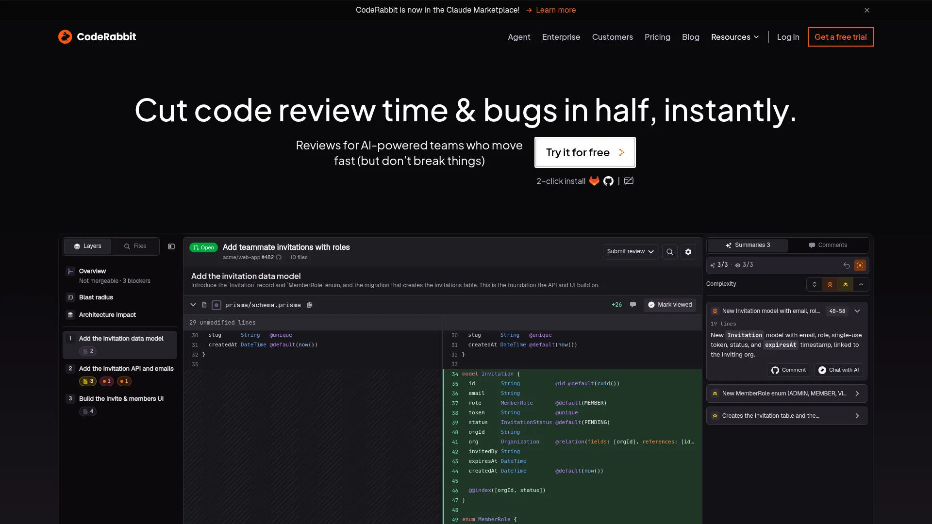Open the settings gear in the PR header

coord(688,252)
